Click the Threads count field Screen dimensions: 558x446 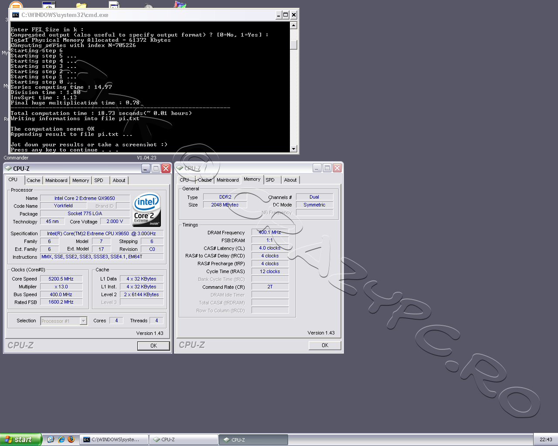coord(157,321)
